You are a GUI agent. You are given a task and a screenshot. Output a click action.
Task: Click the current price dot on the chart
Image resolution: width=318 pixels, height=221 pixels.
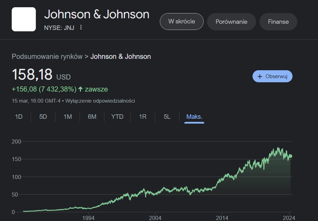tap(290, 156)
